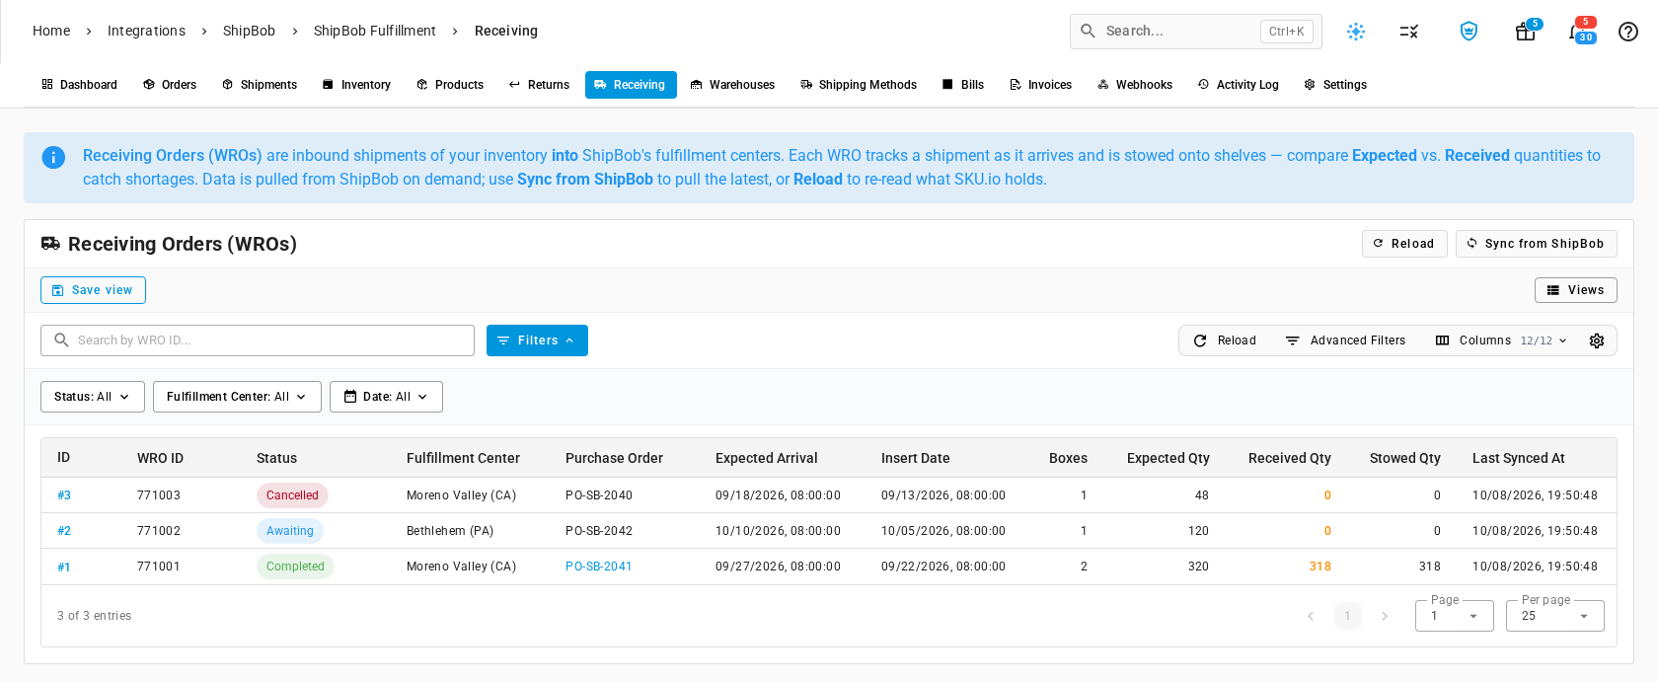1658x681 pixels.
Task: Click received quantity 318
Action: pyautogui.click(x=1320, y=567)
